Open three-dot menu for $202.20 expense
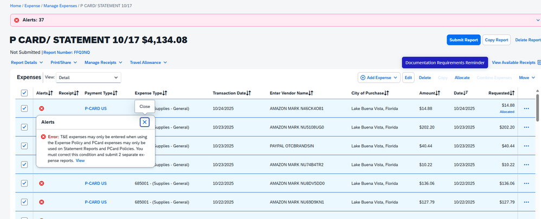This screenshot has width=541, height=219. [x=526, y=127]
